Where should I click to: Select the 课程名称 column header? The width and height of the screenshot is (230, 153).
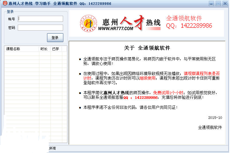click(22, 49)
